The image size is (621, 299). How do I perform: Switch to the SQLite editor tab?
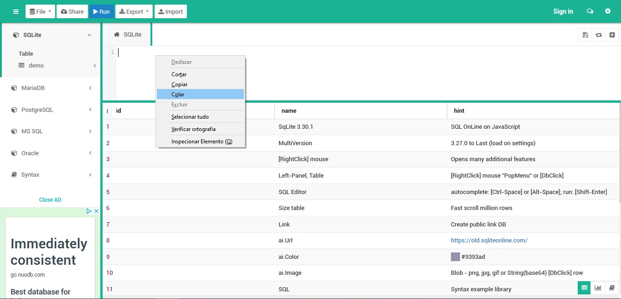pos(127,35)
